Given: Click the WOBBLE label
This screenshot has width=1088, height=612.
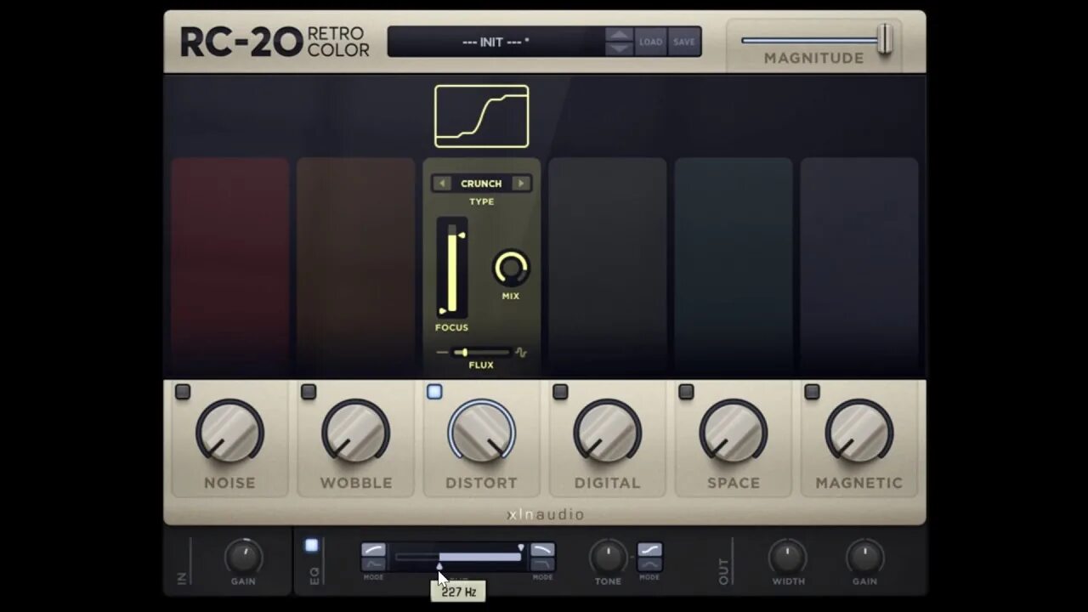Looking at the screenshot, I should tap(356, 483).
